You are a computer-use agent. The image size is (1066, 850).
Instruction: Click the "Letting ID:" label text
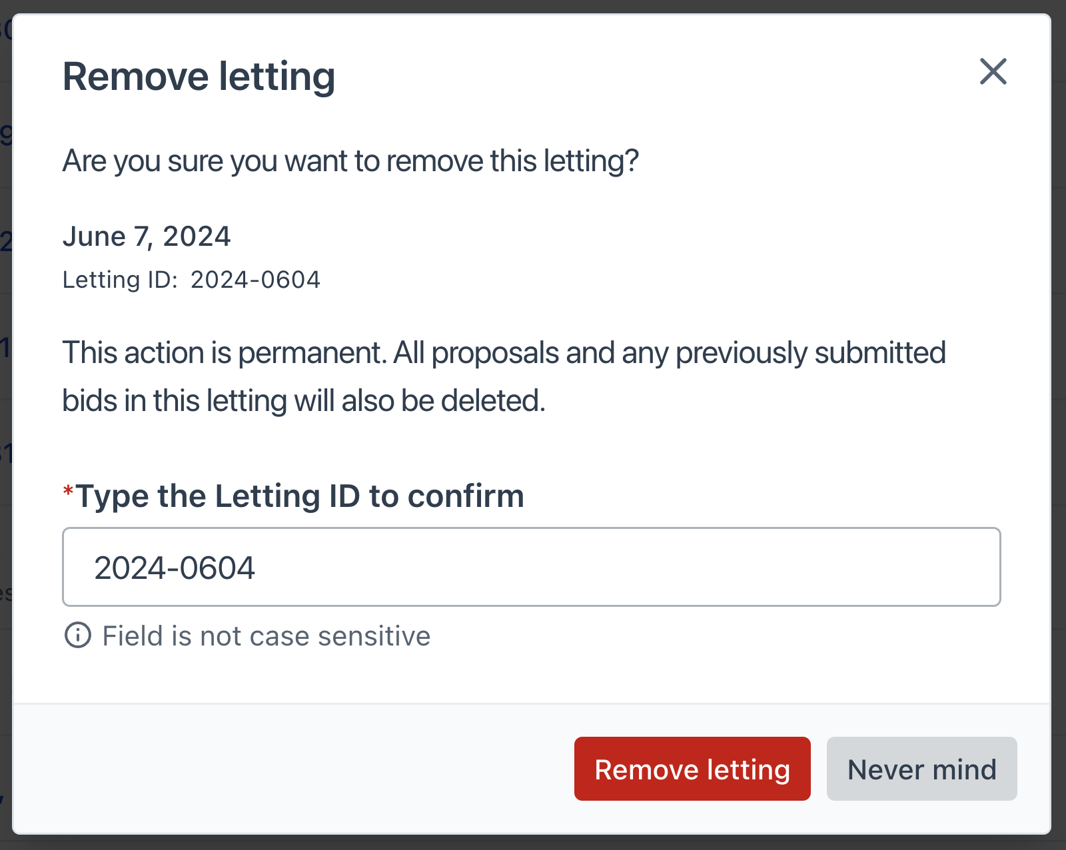pyautogui.click(x=120, y=280)
